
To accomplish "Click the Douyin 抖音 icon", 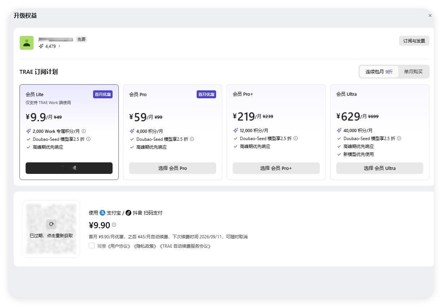I will pyautogui.click(x=128, y=213).
